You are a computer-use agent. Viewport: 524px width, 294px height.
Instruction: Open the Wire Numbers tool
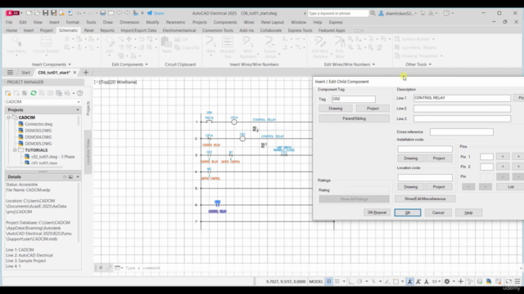pyautogui.click(x=247, y=47)
